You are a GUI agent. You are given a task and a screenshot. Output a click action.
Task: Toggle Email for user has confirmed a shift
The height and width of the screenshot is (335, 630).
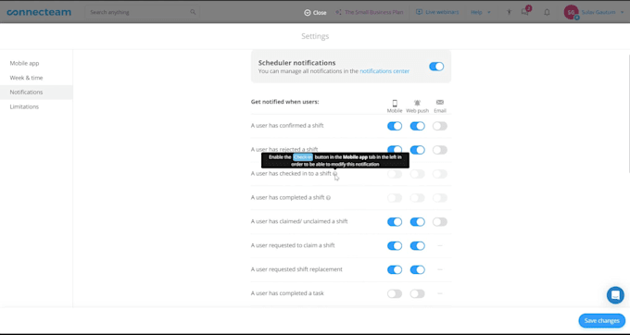440,126
